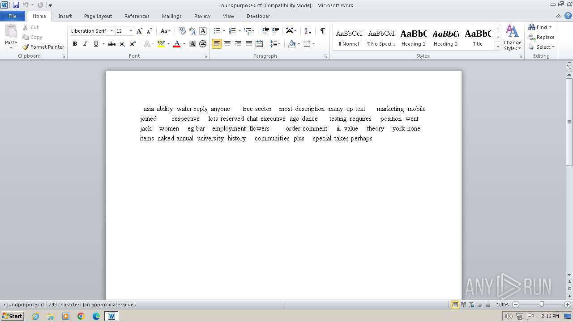
Task: Toggle Print Layout view button
Action: pos(455,305)
